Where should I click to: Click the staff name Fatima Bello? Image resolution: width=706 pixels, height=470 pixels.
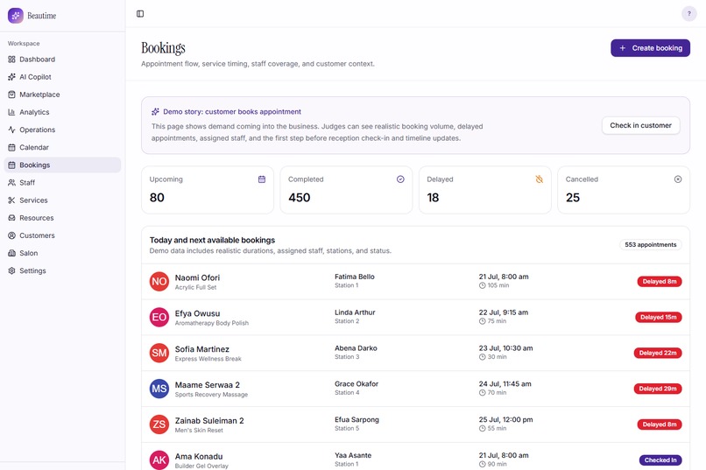[x=355, y=277]
